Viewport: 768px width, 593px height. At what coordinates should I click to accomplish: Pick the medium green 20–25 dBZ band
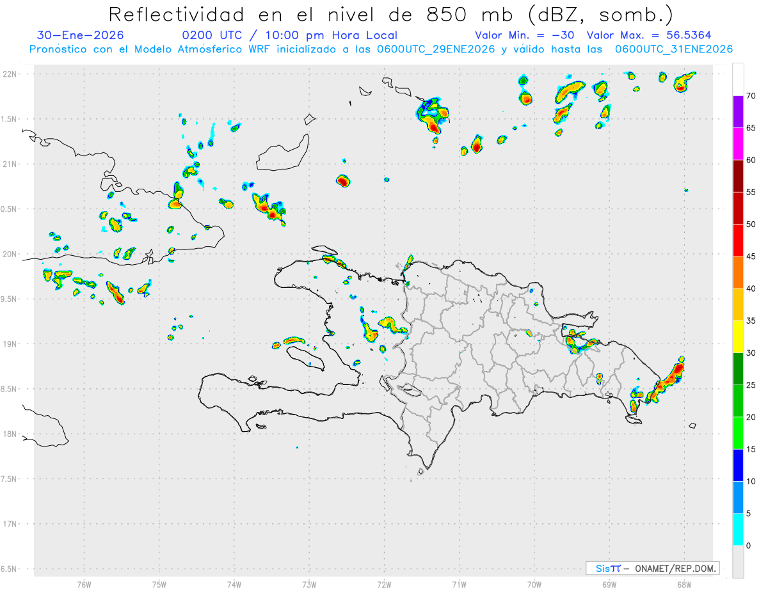739,401
